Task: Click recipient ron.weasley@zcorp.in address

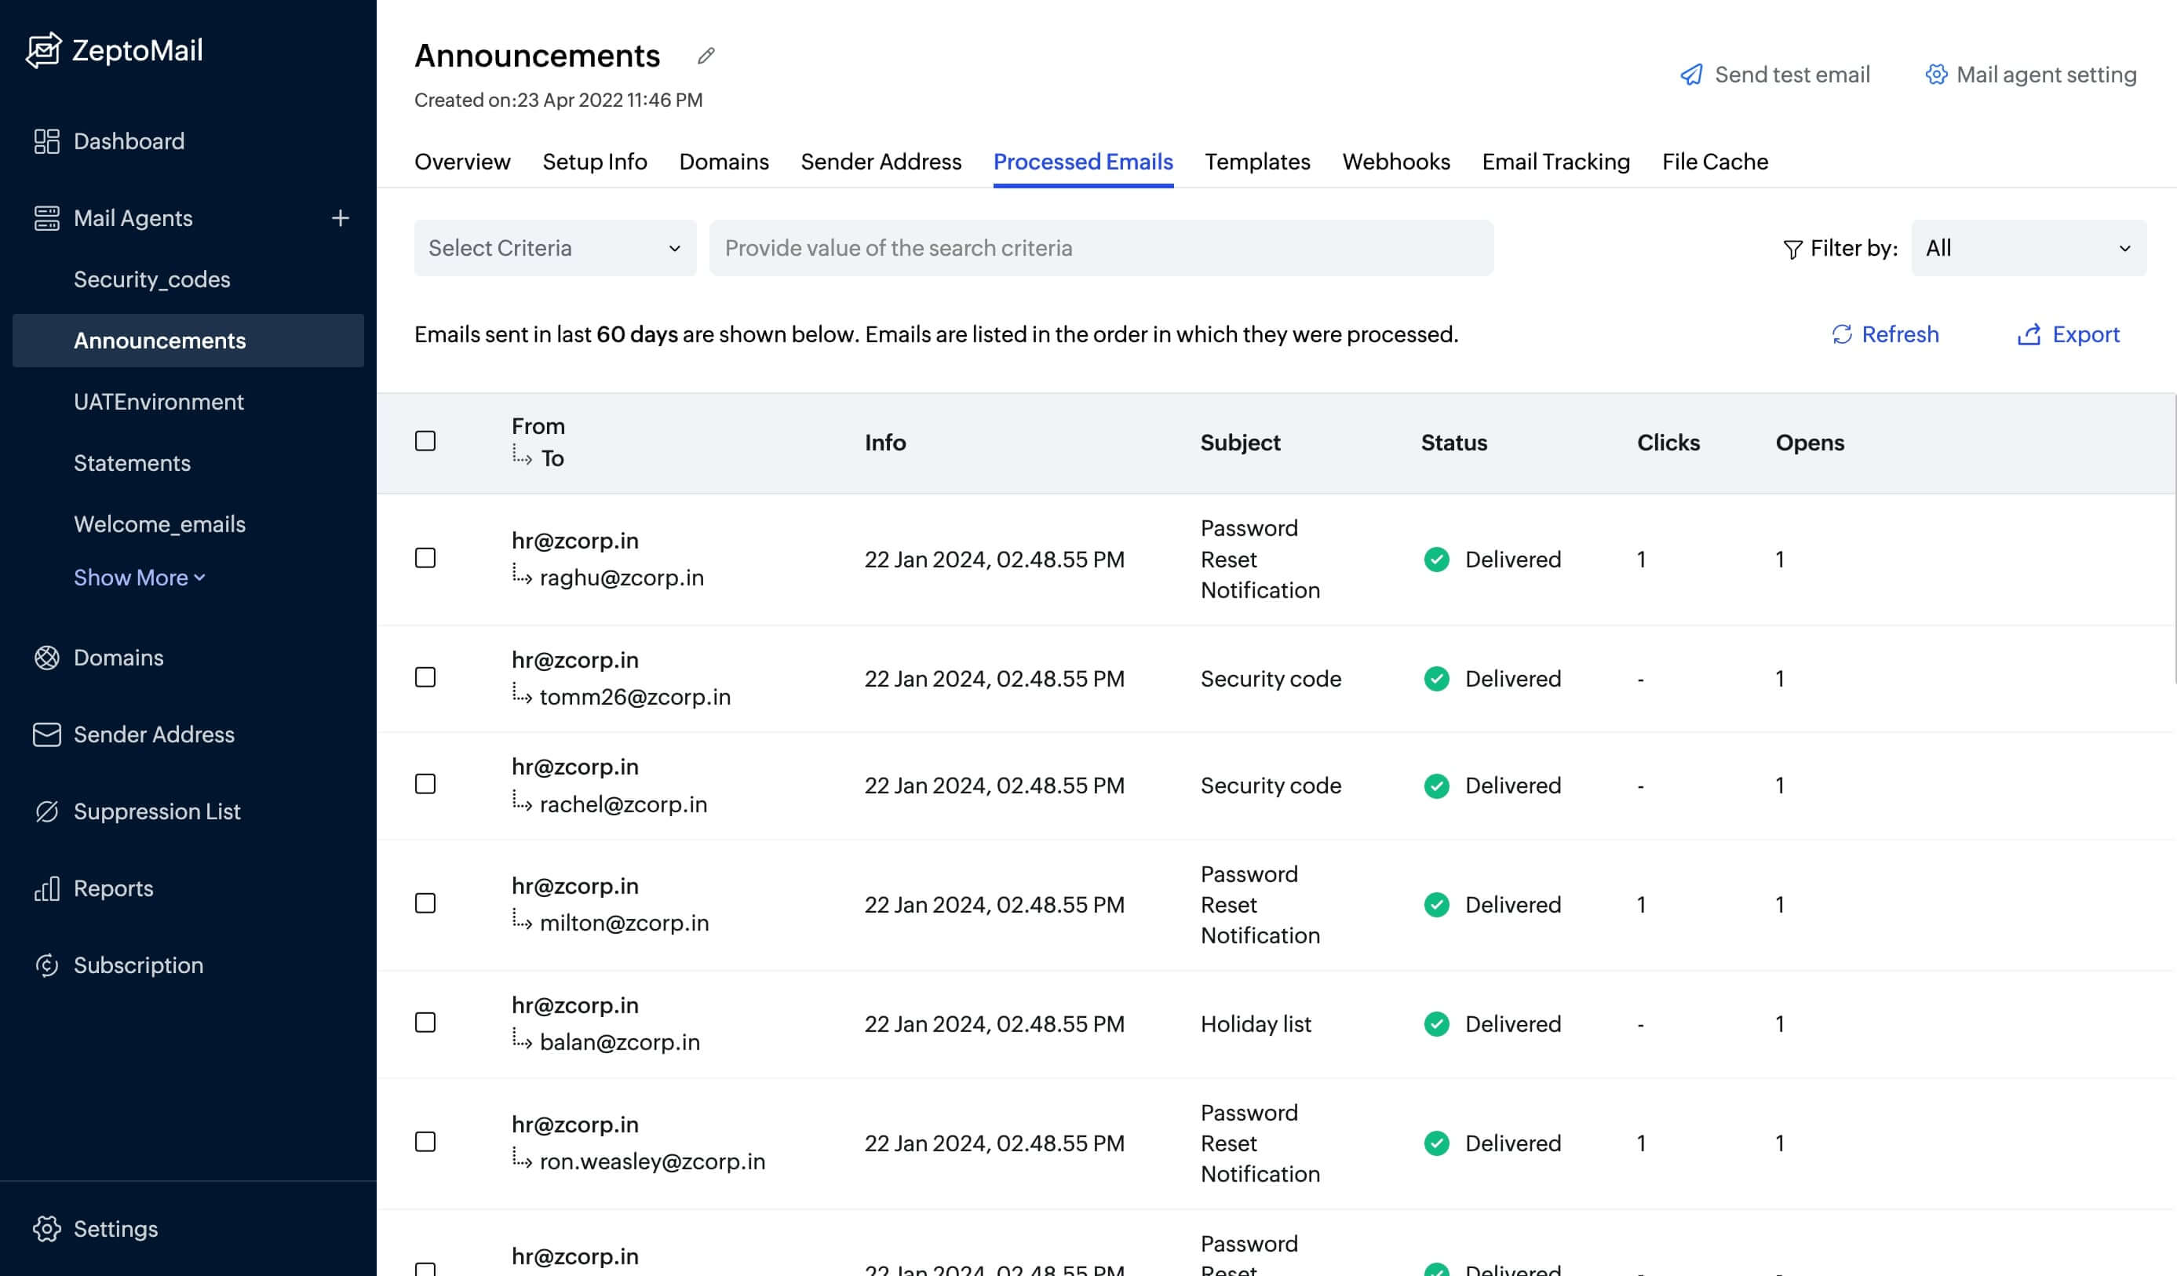Action: coord(652,1162)
